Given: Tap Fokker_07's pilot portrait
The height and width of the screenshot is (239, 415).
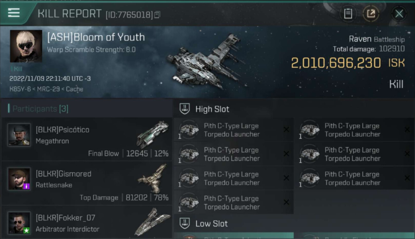Looking at the screenshot, I should (19, 223).
